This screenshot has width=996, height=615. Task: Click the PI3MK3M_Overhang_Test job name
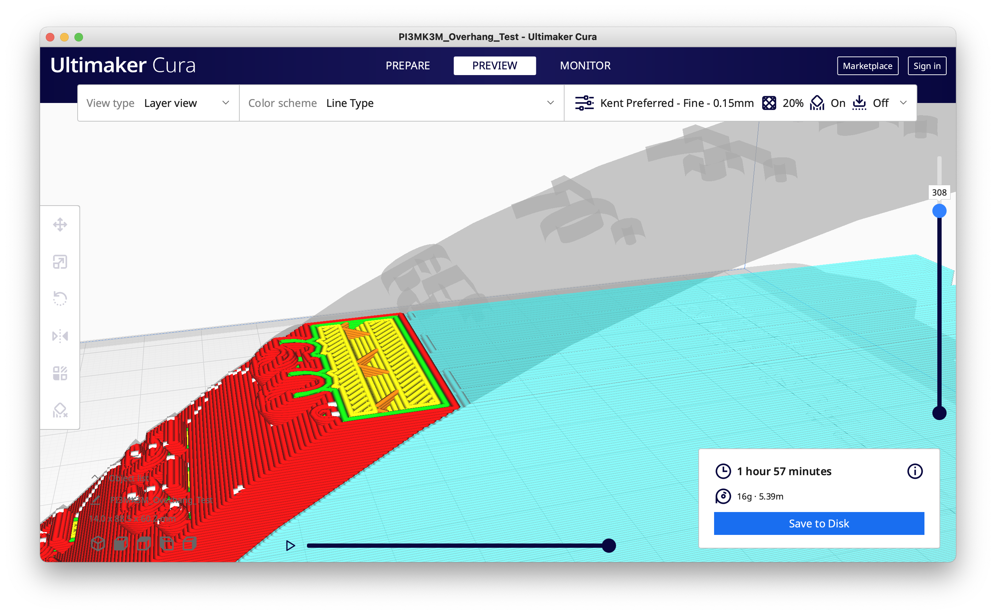(161, 500)
